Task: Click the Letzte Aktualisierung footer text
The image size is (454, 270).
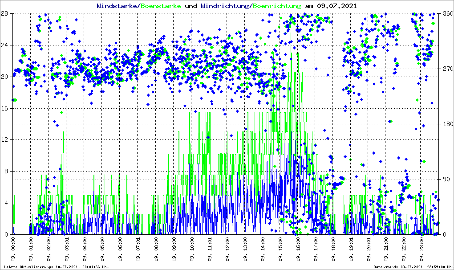Action: [x=56, y=267]
